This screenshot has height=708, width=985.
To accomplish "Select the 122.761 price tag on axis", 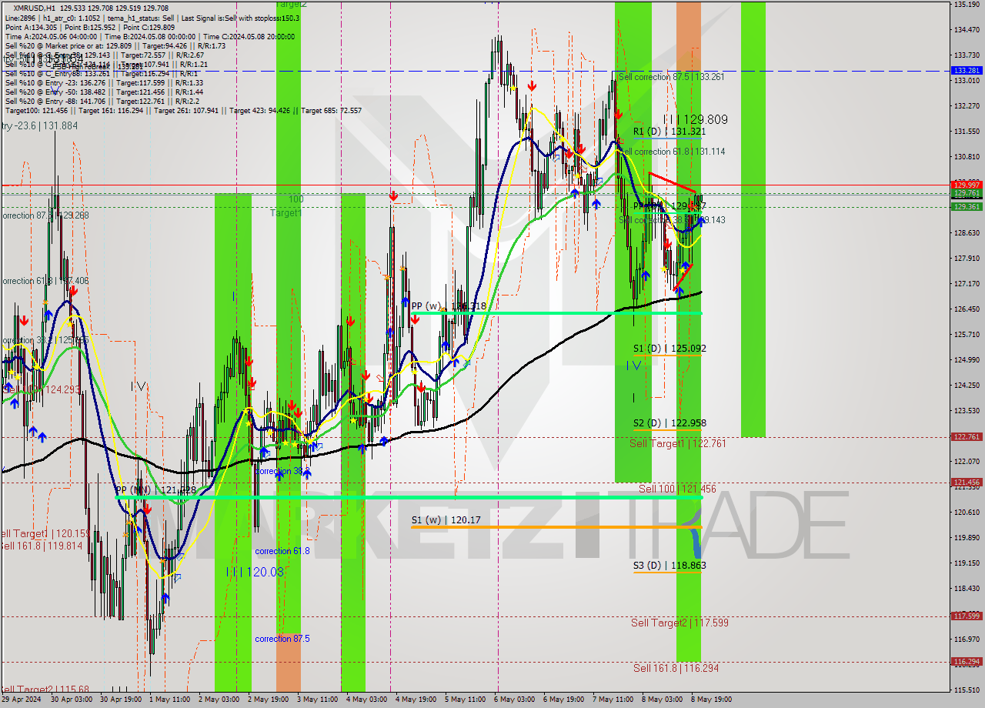I will coord(967,436).
